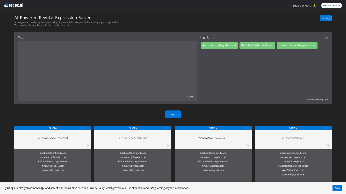This screenshot has height=194, width=346.
Task: Select the Agent A header
Action: [x=53, y=128]
